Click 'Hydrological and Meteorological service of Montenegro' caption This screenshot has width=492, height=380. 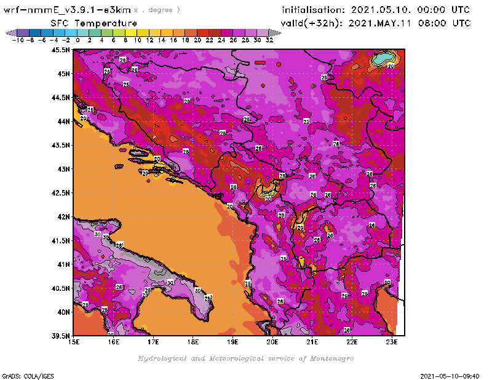tap(245, 358)
